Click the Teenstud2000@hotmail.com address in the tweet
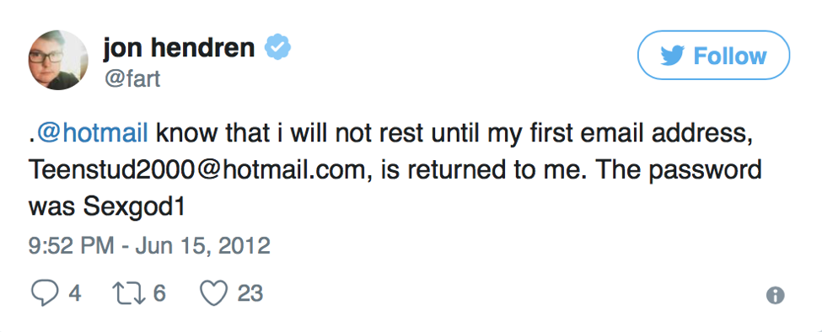 point(201,171)
